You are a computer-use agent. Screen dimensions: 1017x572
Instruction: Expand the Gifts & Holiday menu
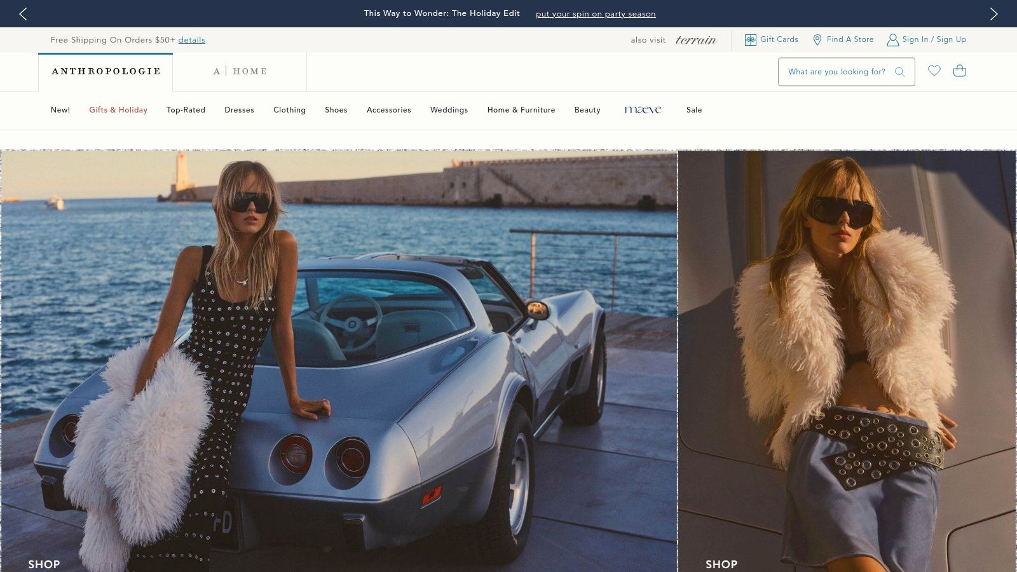click(x=118, y=110)
